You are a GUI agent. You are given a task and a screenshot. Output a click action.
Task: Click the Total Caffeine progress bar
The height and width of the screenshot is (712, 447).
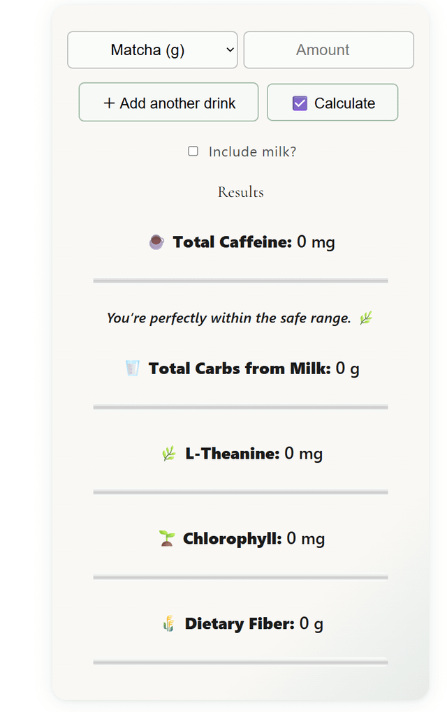[240, 281]
